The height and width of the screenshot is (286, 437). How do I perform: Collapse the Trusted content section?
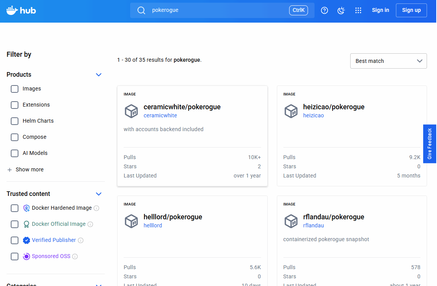pyautogui.click(x=99, y=194)
